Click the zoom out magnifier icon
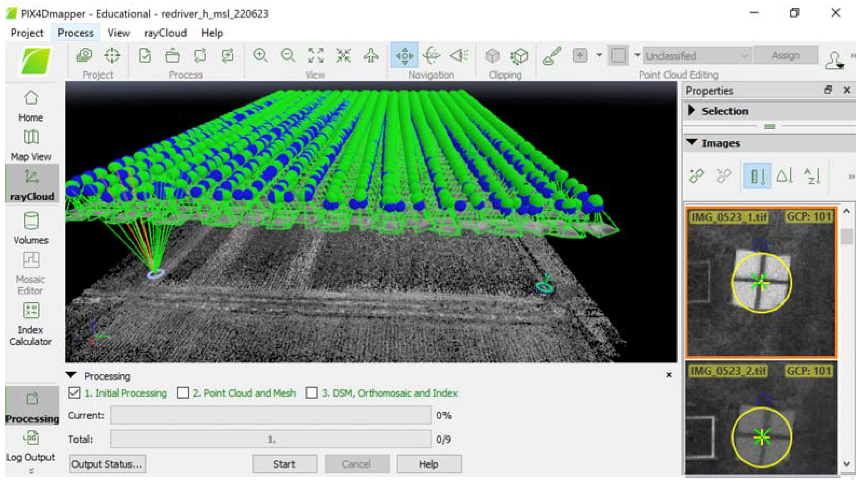 click(x=288, y=55)
